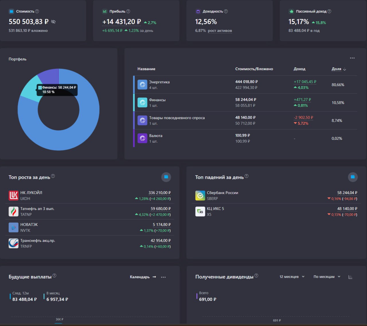Click the Сбербанк России logo icon
Screen dimensions: 367x326
tap(200, 195)
